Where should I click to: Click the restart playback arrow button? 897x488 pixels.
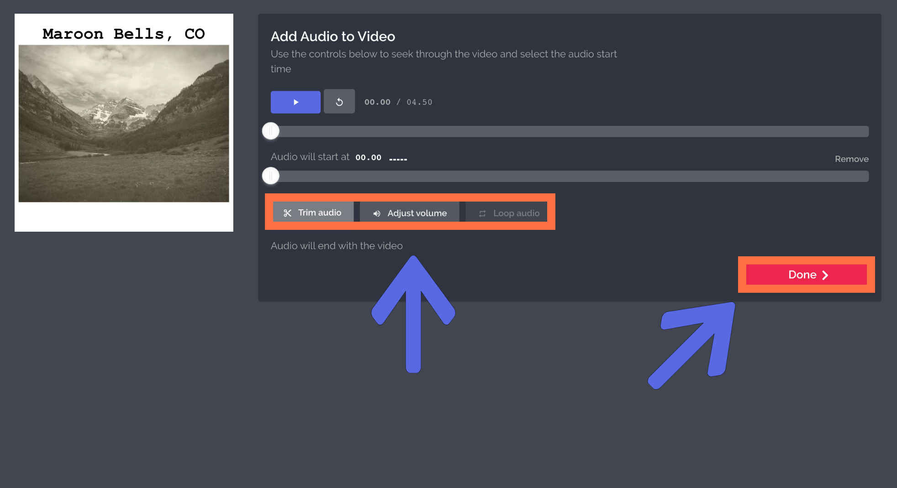point(339,102)
